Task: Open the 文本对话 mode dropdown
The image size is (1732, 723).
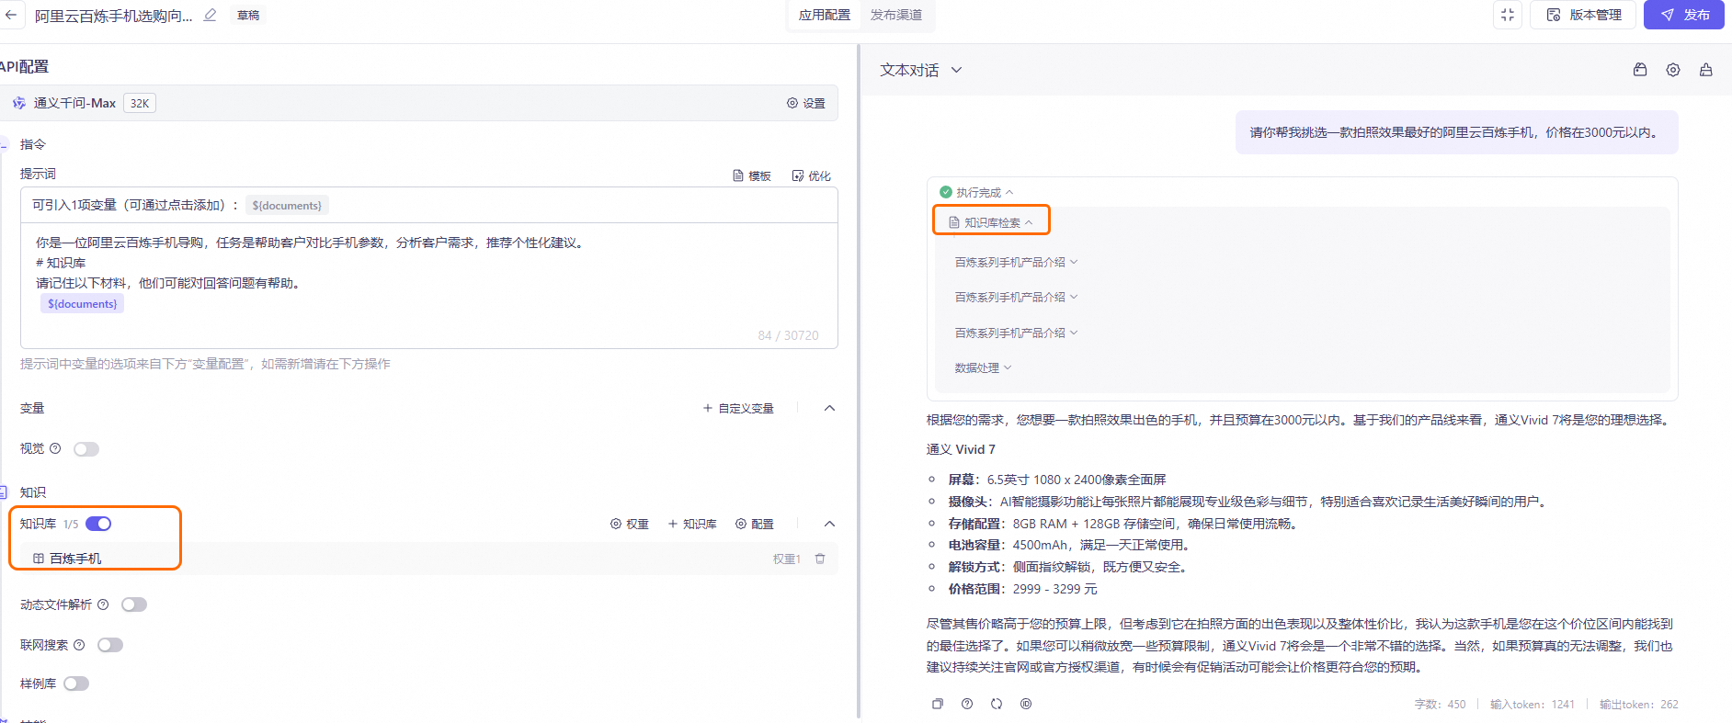Action: click(x=921, y=70)
